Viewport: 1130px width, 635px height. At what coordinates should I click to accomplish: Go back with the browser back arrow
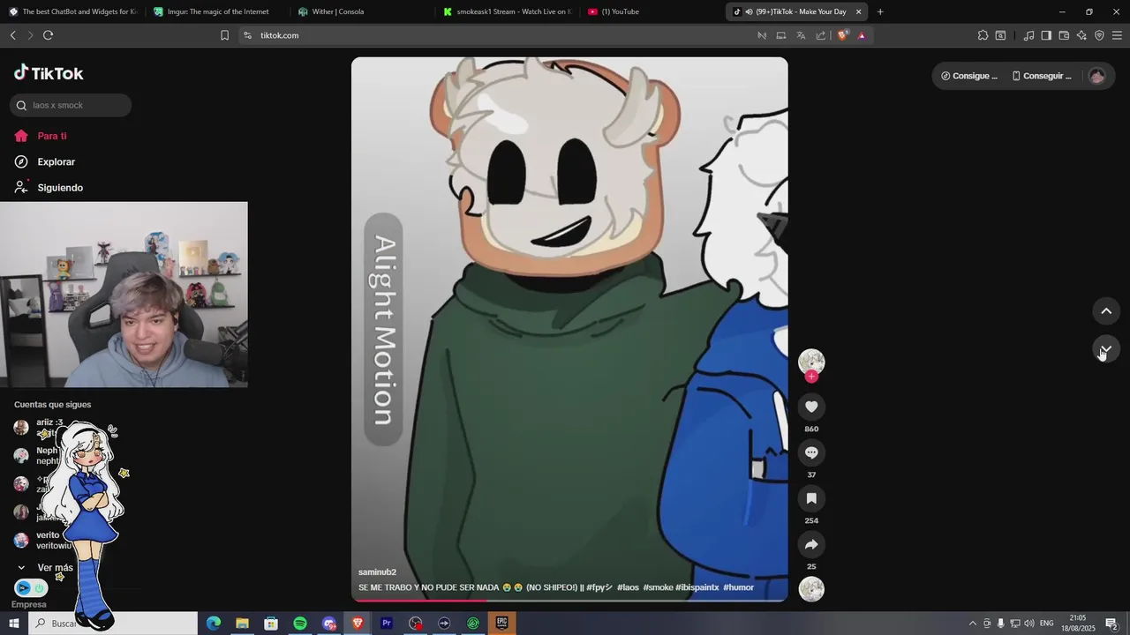tap(12, 35)
